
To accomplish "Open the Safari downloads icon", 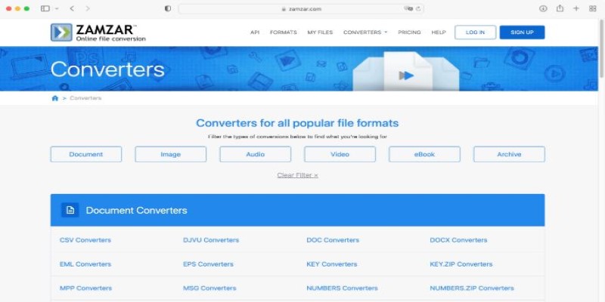I will (x=543, y=8).
